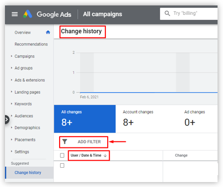Open Ad groups in the sidebar

(x=23, y=68)
